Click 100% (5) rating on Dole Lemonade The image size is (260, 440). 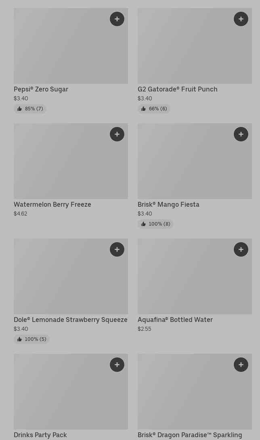[x=32, y=339]
